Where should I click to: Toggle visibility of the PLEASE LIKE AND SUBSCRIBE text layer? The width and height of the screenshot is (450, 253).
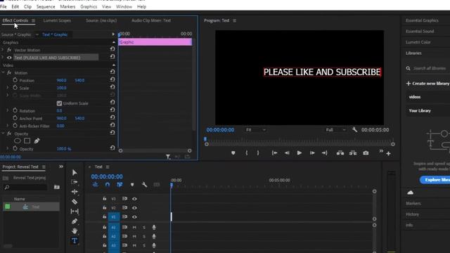click(9, 58)
